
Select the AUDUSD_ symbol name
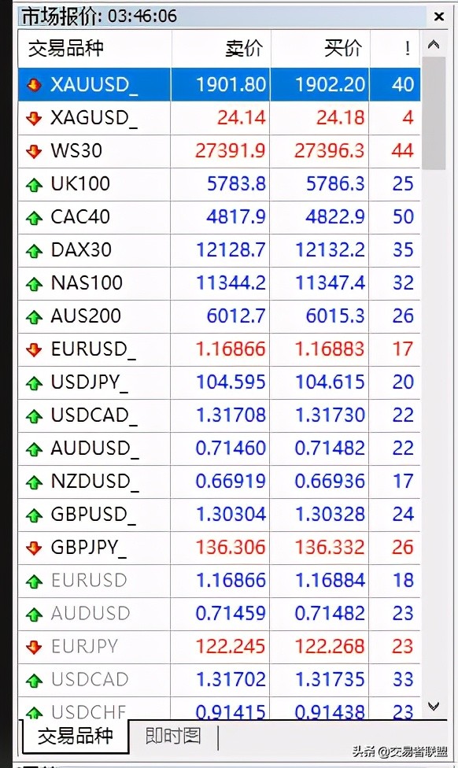point(95,449)
